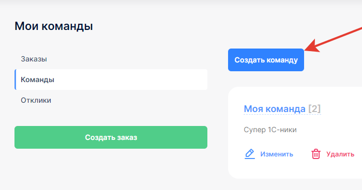Click the Супер 1С-ники description text
Image resolution: width=362 pixels, height=190 pixels.
pos(270,130)
